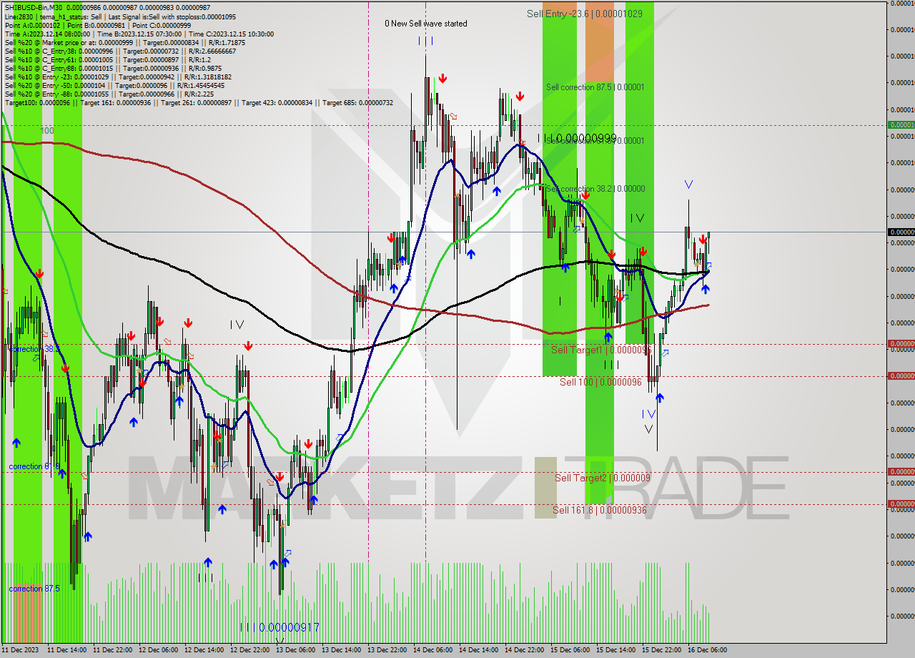
Task: Click '11 Dec 22:00' on the time axis
Action: click(112, 650)
